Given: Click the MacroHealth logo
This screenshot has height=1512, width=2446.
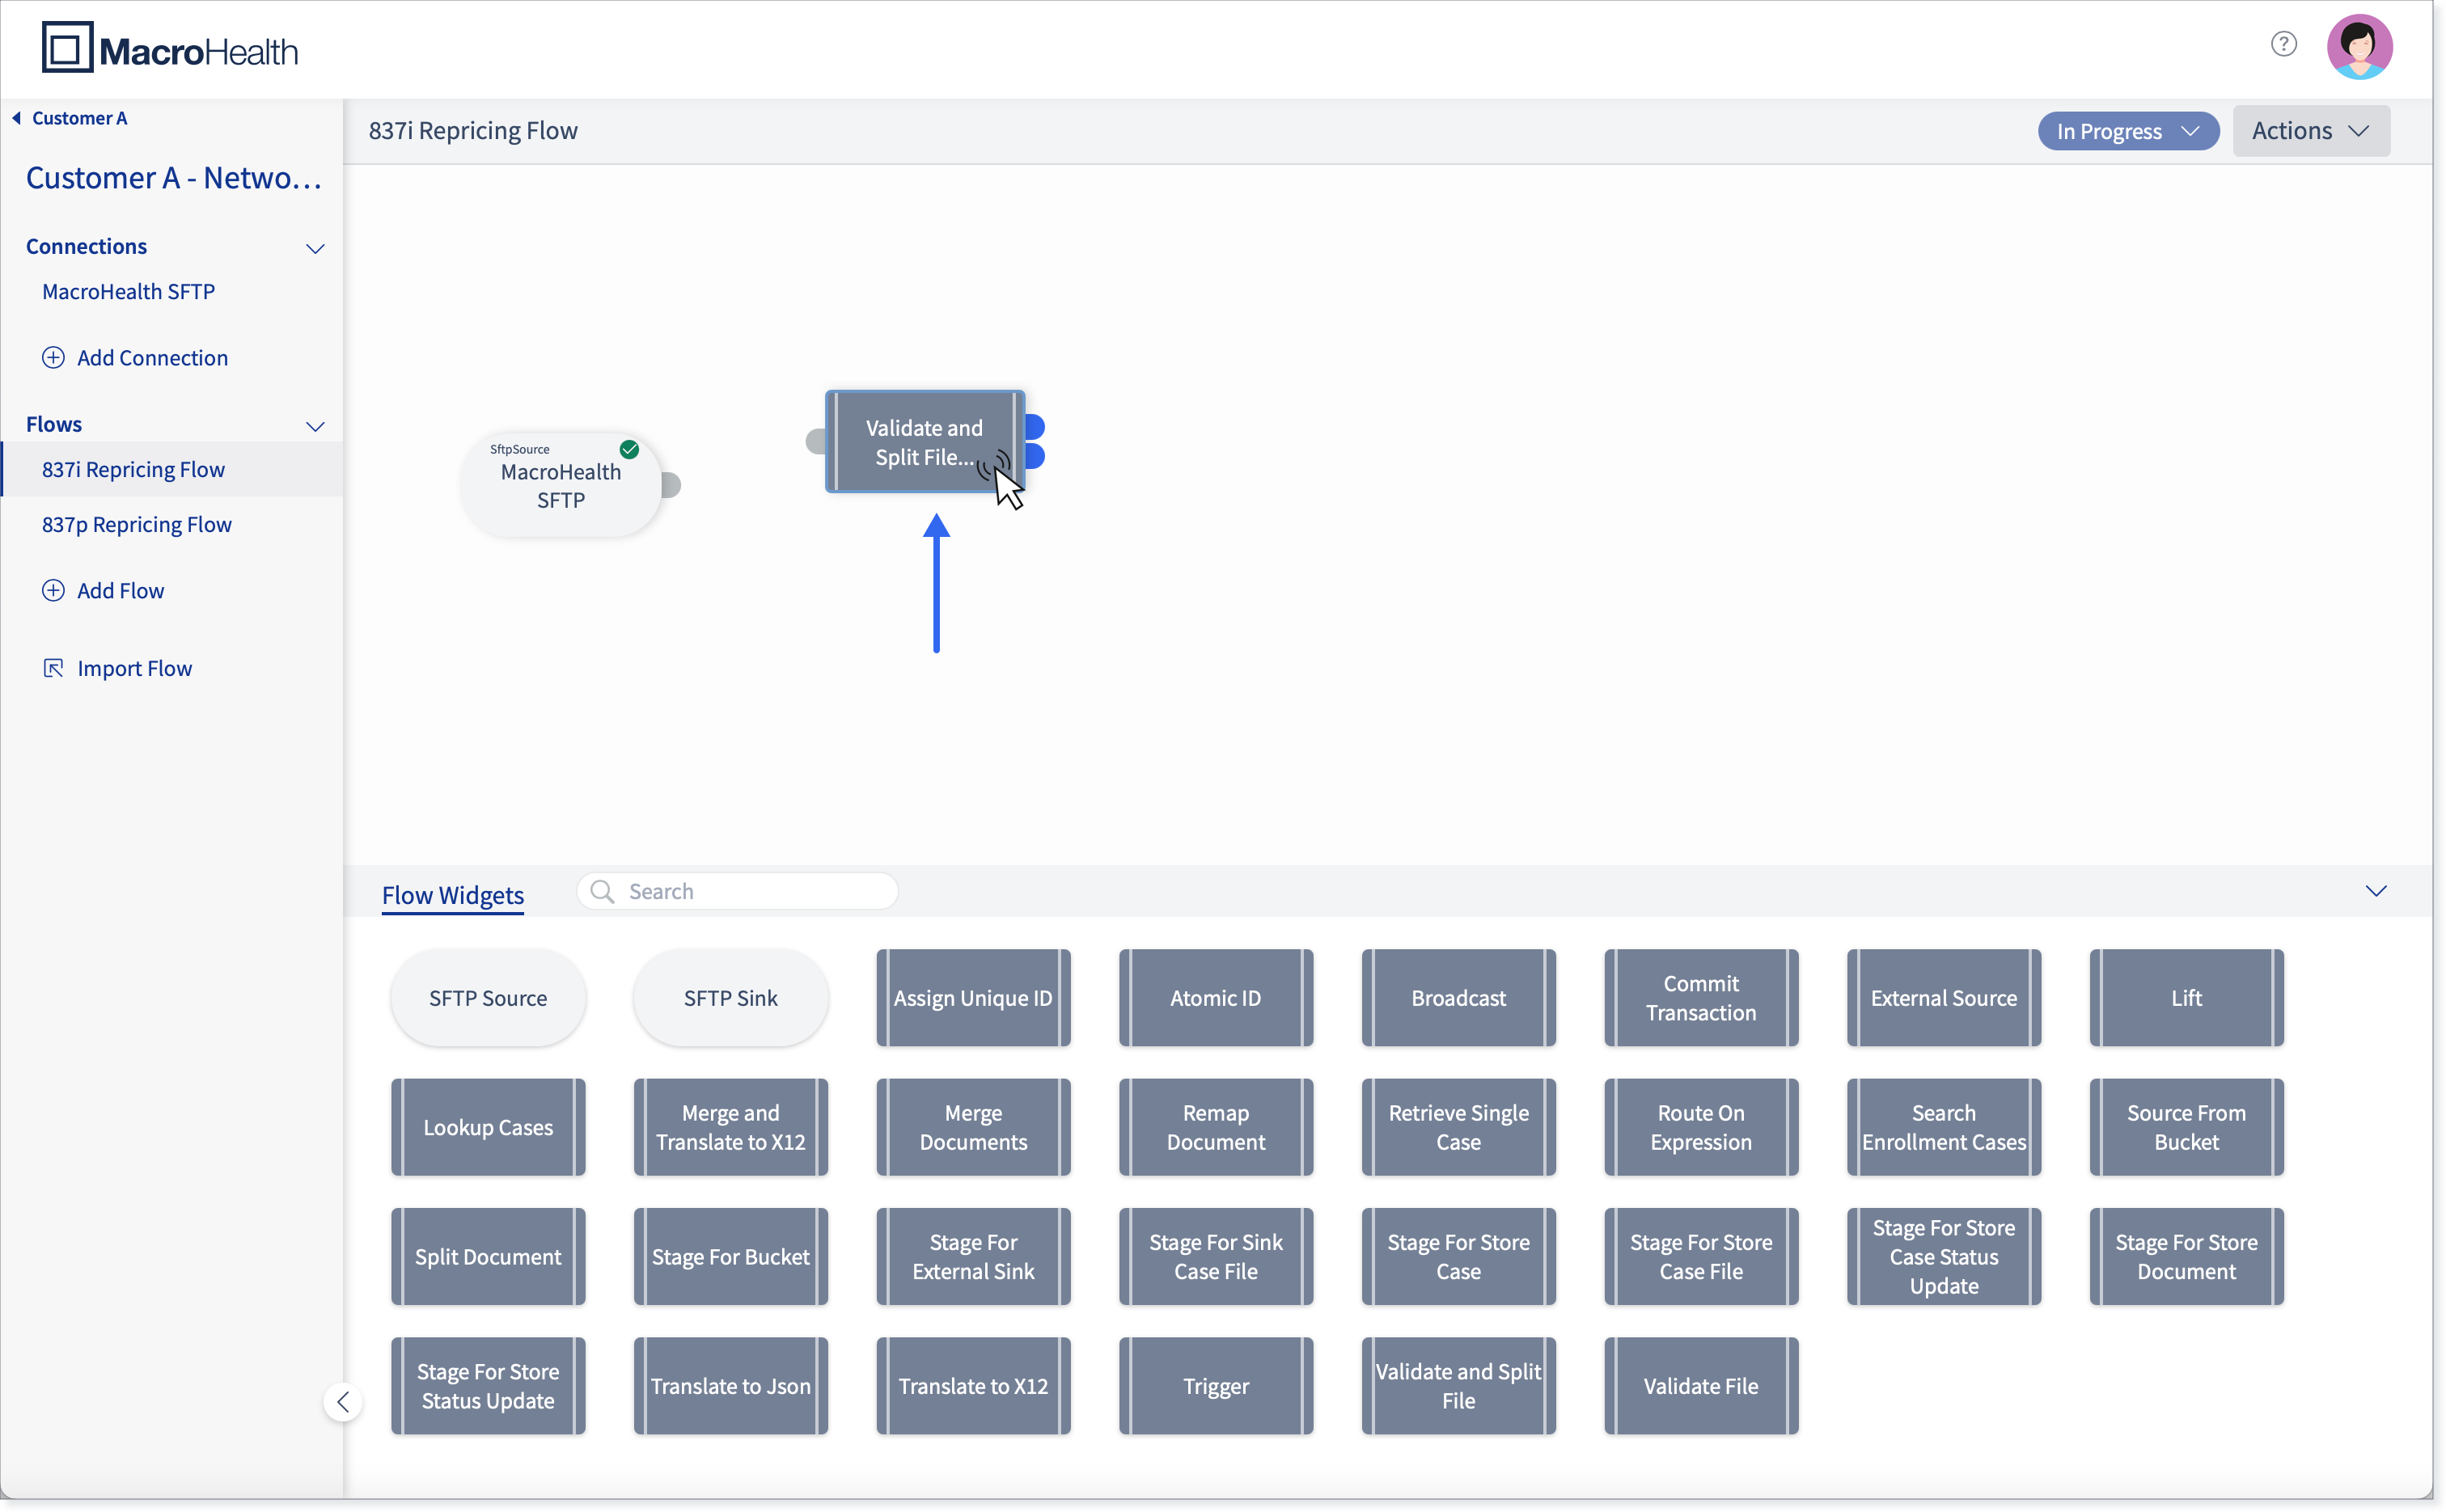Looking at the screenshot, I should (x=170, y=48).
